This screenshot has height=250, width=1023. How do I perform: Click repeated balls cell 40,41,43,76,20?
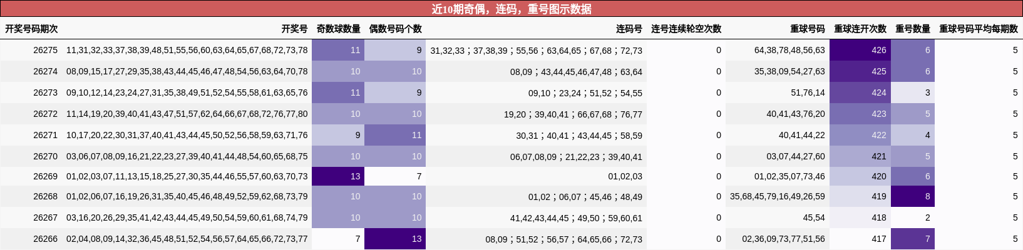(778, 114)
